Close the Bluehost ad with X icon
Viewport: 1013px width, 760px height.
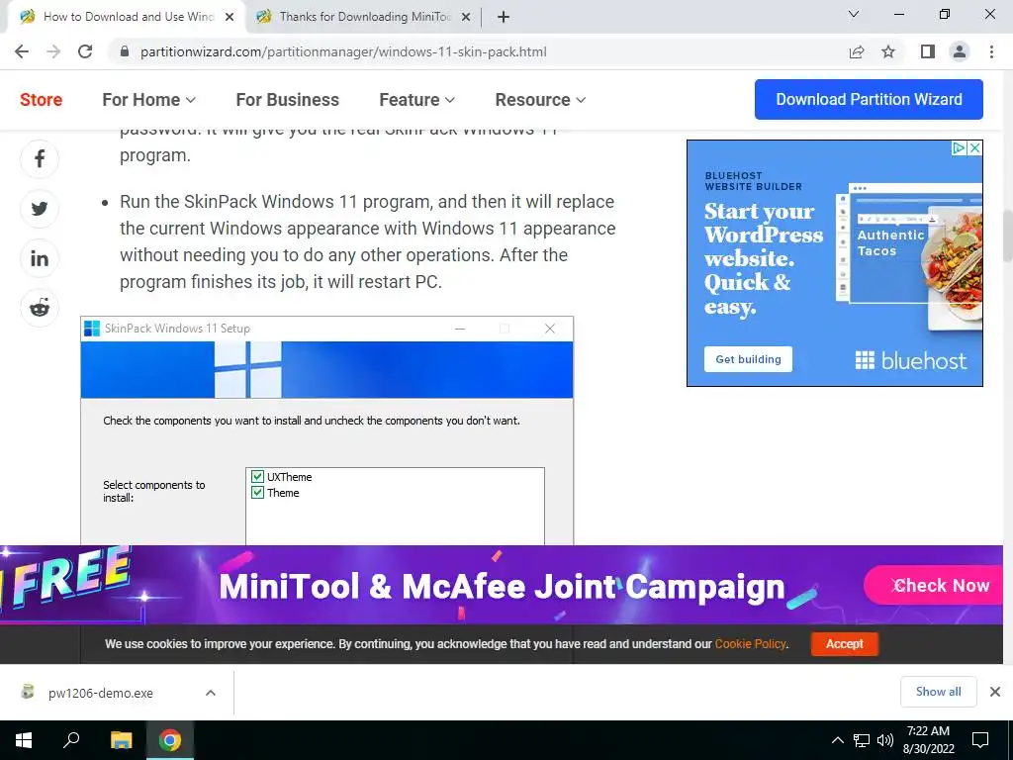tap(974, 148)
